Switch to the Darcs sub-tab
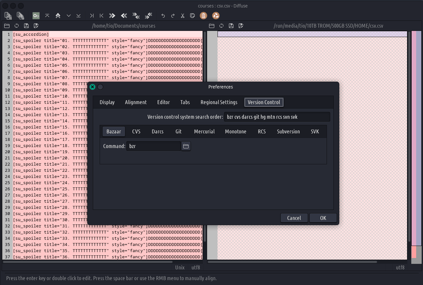Image resolution: width=423 pixels, height=285 pixels. (158, 131)
